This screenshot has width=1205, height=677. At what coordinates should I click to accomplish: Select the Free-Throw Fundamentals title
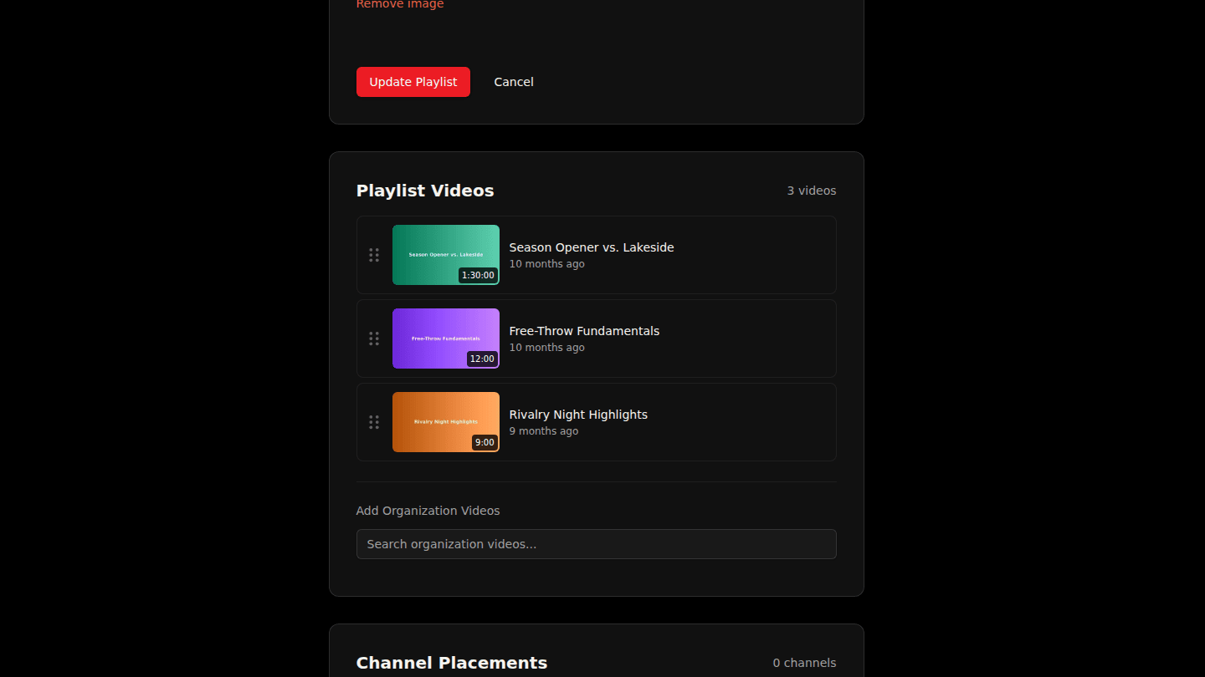[584, 331]
